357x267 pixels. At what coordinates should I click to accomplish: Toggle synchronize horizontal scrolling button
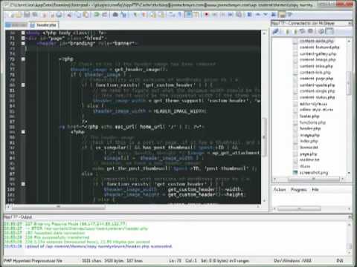click(161, 15)
